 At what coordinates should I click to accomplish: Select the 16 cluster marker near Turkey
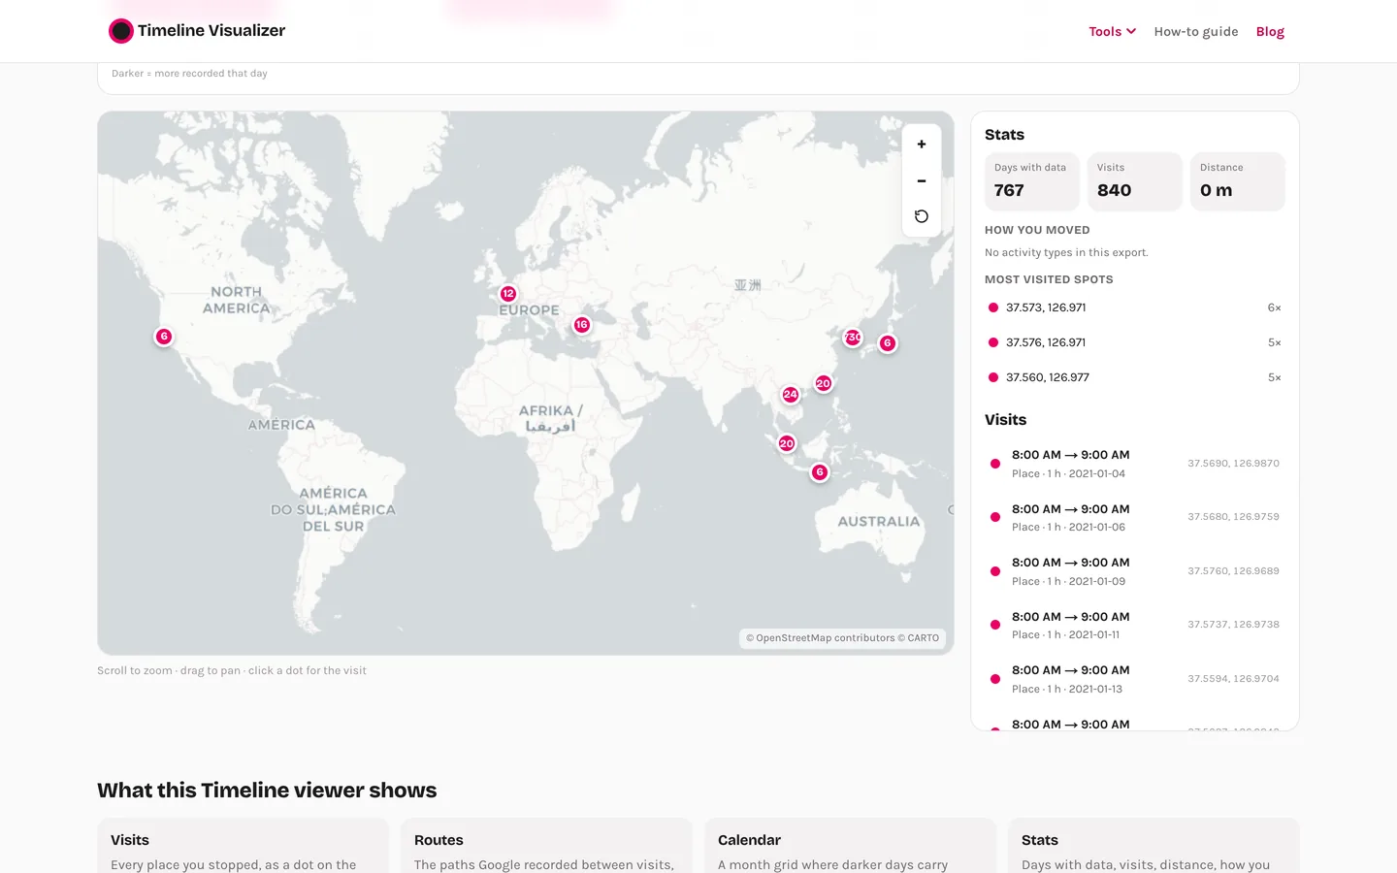pyautogui.click(x=582, y=325)
